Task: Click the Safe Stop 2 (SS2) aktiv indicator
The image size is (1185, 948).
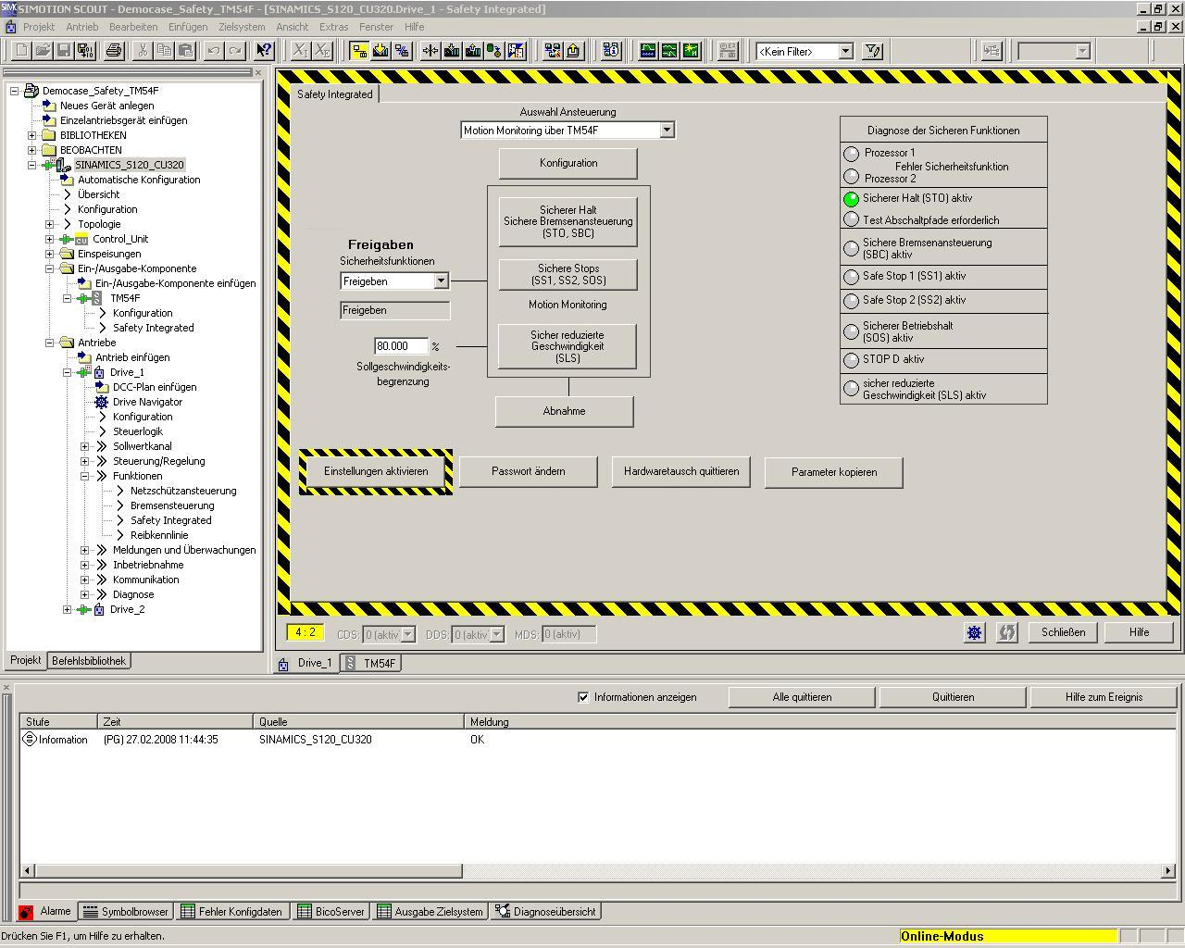Action: pos(852,301)
